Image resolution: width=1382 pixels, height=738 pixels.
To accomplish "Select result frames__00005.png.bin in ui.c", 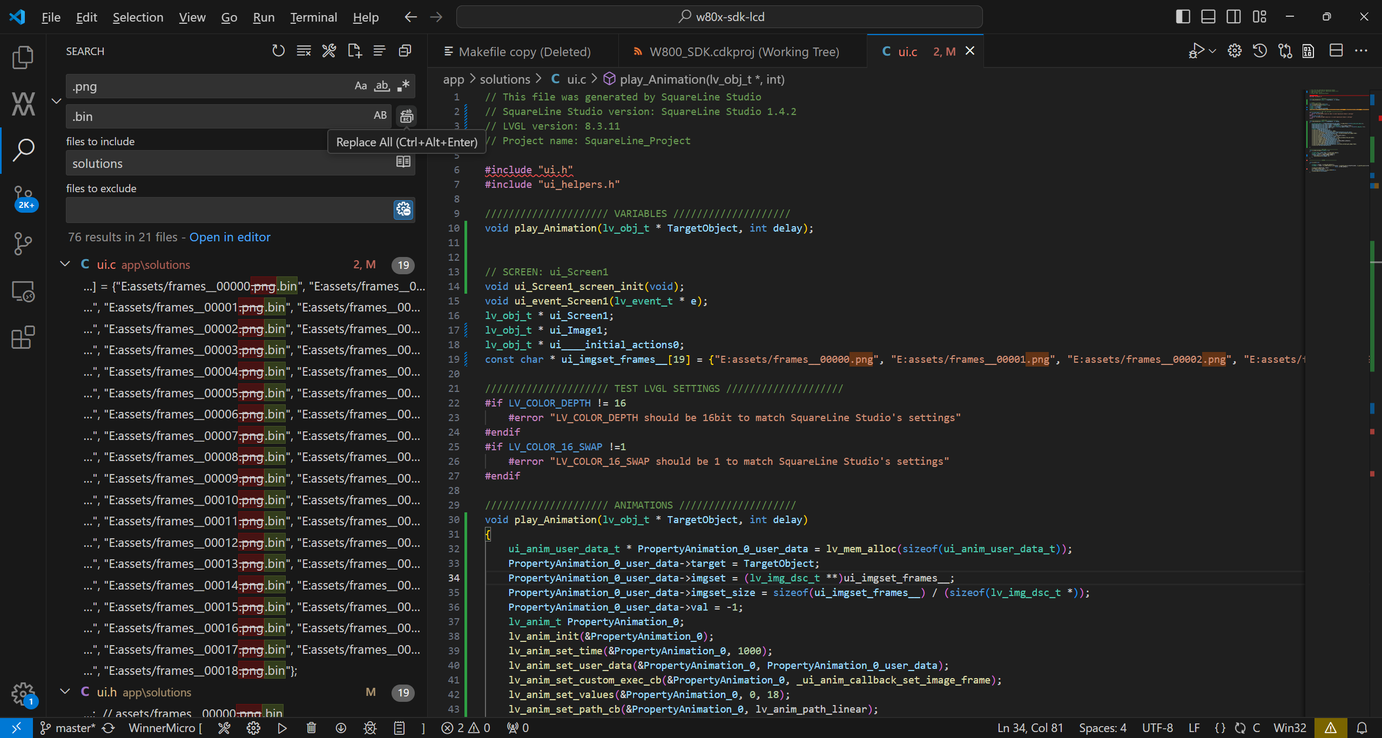I will coord(252,393).
